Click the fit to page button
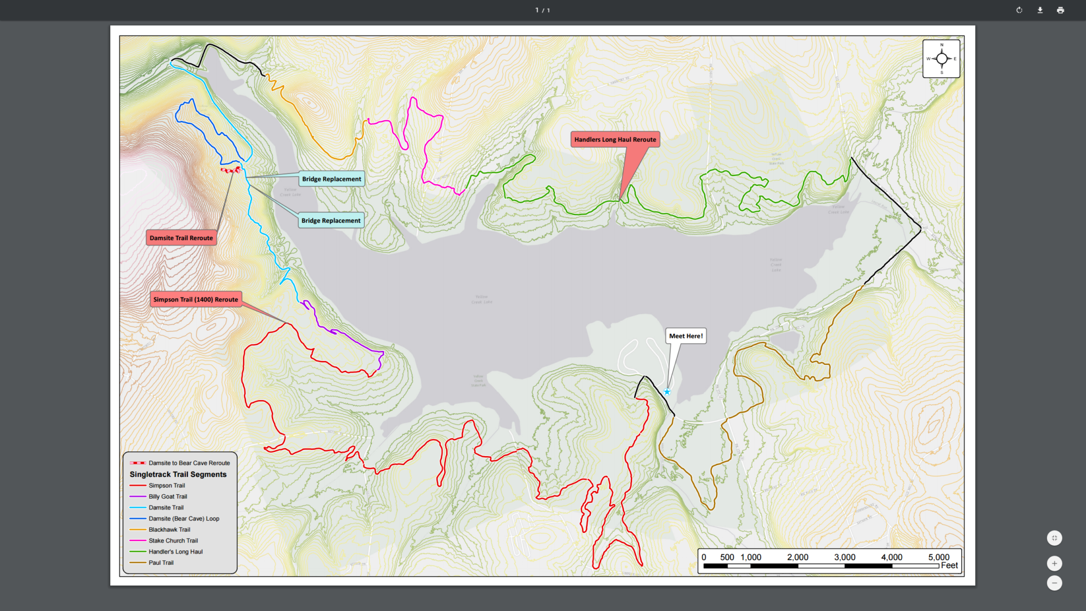This screenshot has width=1086, height=611. pos(1054,538)
